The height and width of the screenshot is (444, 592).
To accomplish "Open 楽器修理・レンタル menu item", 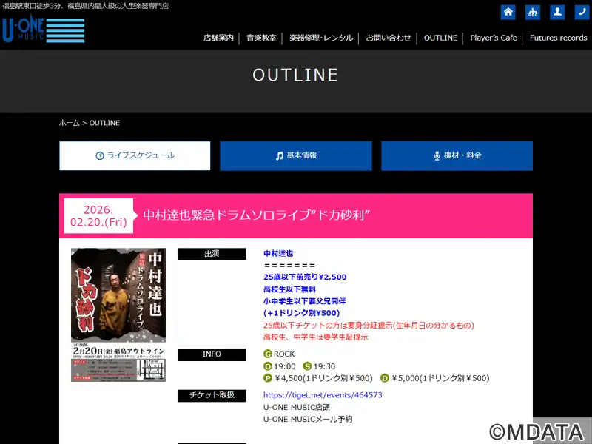I will click(321, 38).
